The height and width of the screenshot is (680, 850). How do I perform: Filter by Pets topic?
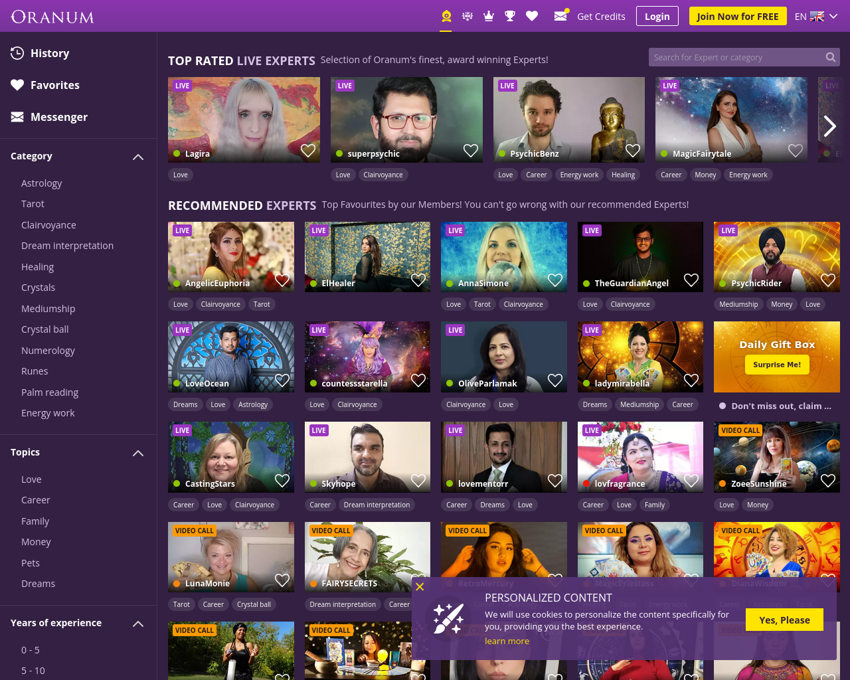coord(31,563)
